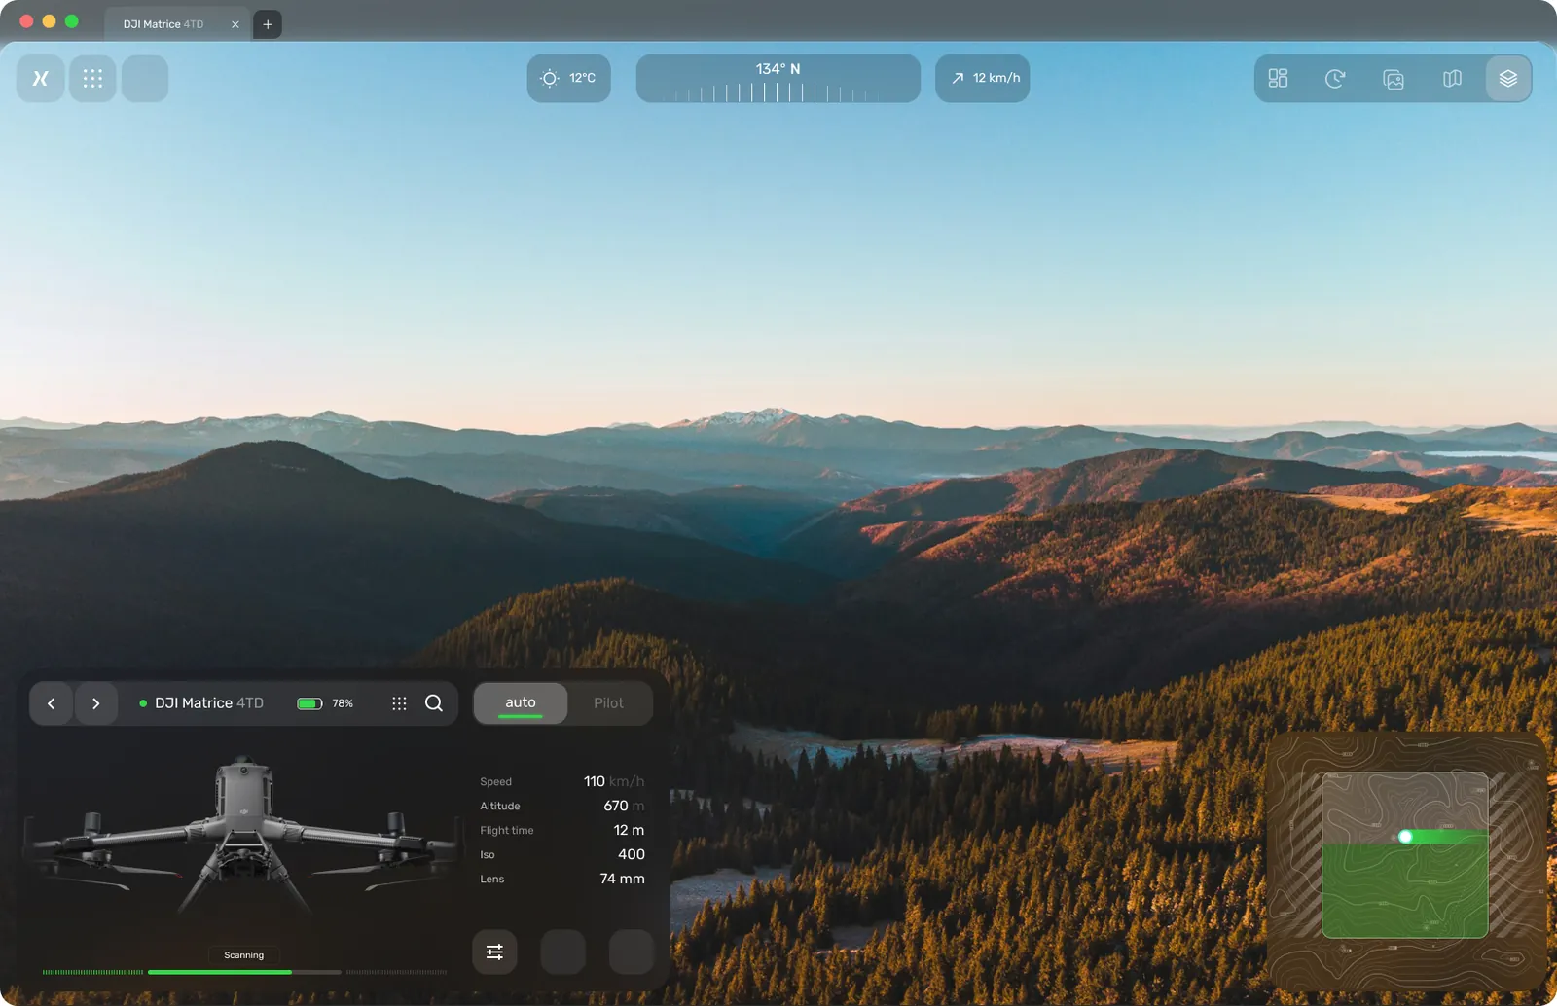Click the X logo icon at top left
The width and height of the screenshot is (1557, 1006).
[41, 79]
